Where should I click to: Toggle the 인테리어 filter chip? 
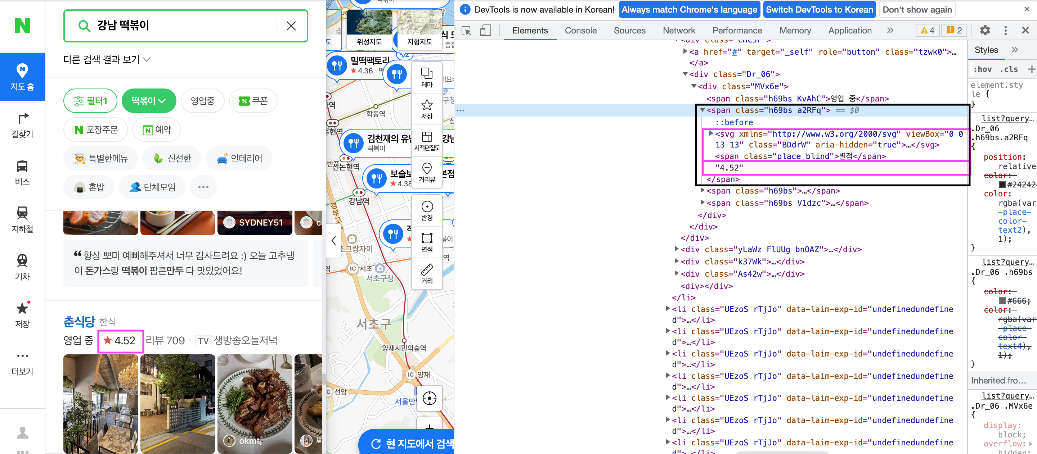pos(239,158)
